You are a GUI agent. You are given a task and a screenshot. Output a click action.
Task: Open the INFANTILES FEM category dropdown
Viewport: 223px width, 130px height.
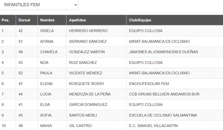(39, 5)
